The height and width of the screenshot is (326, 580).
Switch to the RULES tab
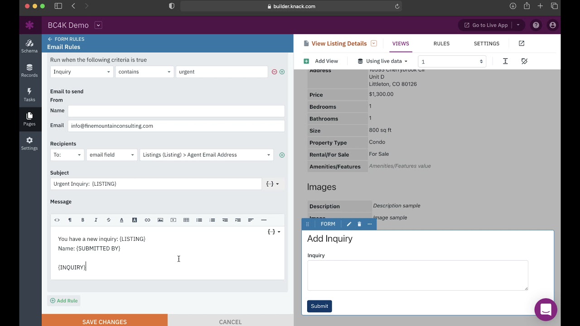[x=441, y=43]
